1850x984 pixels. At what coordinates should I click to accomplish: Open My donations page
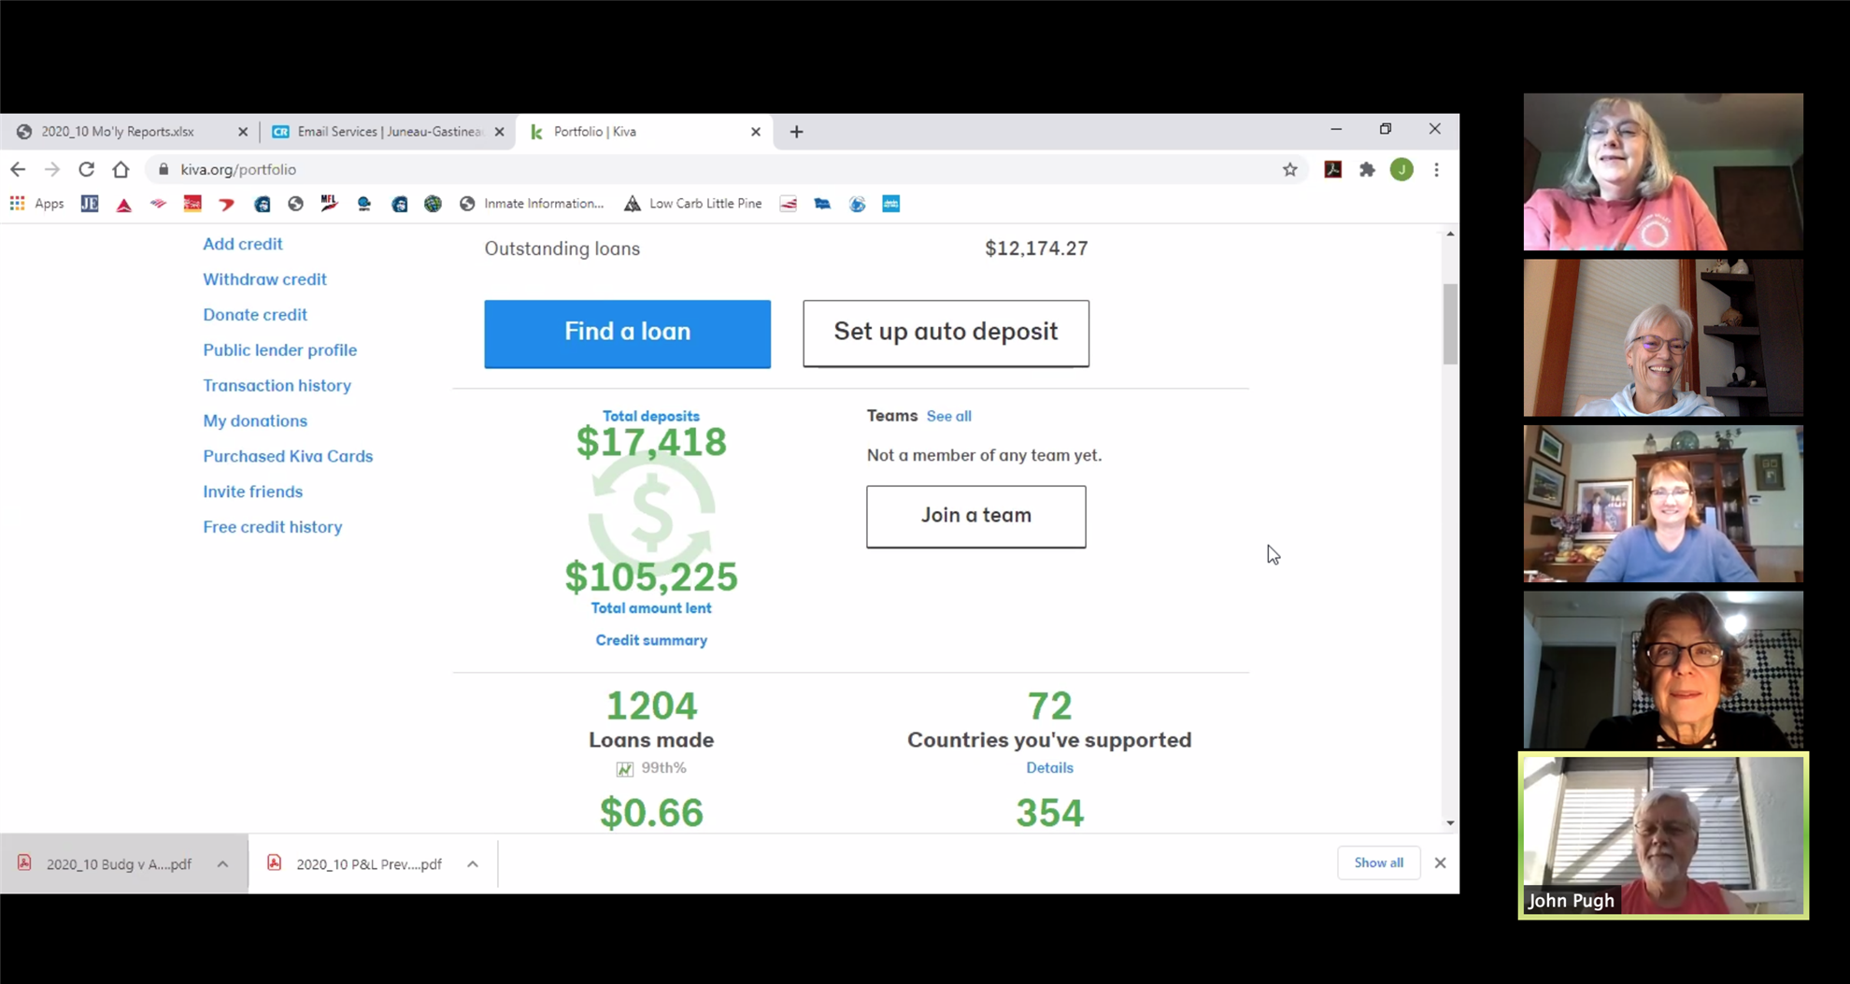point(255,421)
